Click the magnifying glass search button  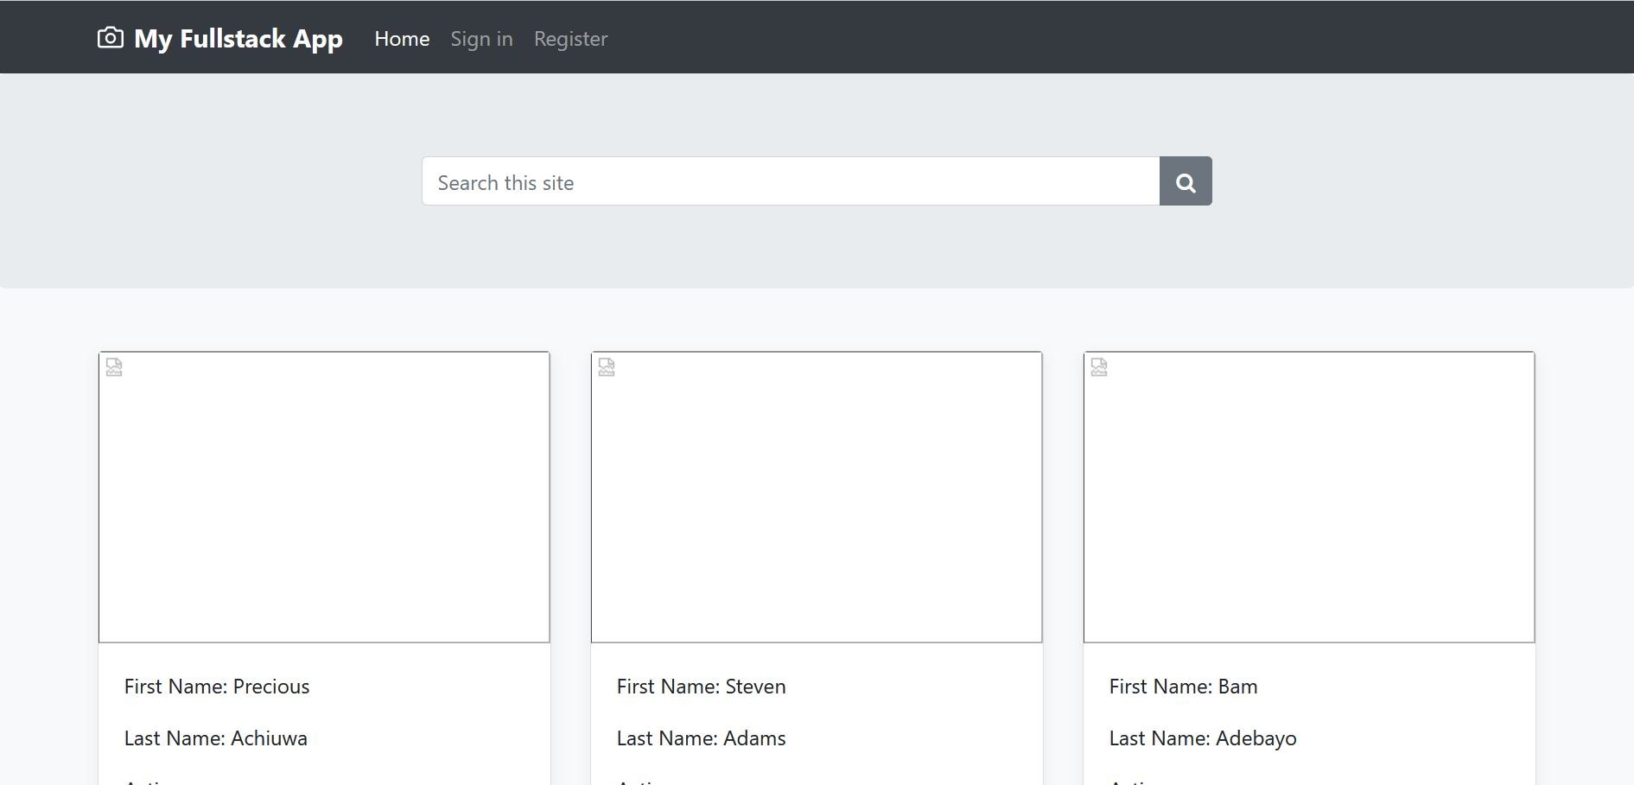tap(1186, 181)
